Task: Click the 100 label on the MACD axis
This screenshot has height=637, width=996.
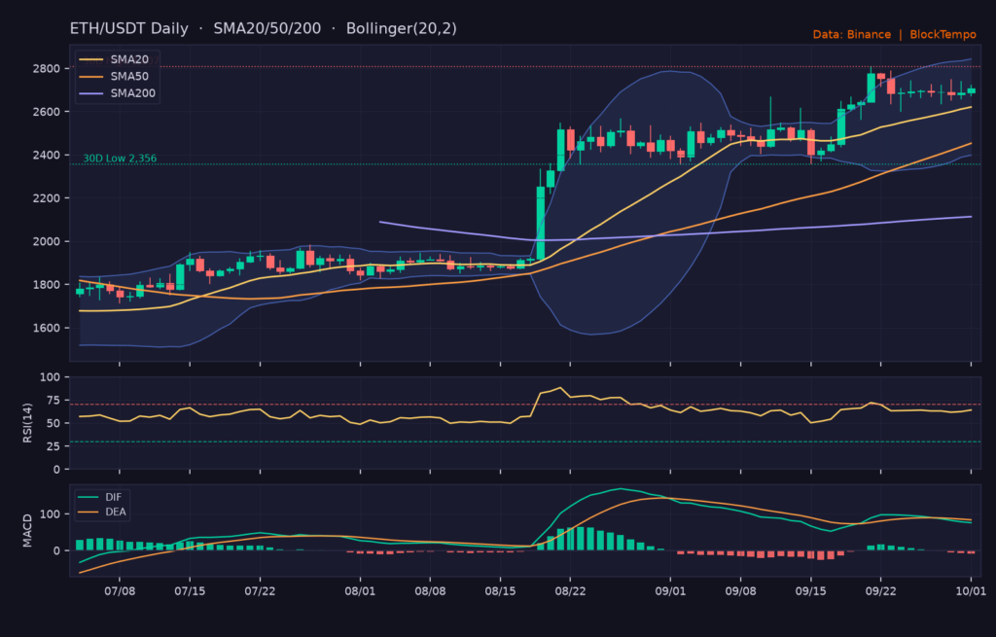Action: [51, 513]
